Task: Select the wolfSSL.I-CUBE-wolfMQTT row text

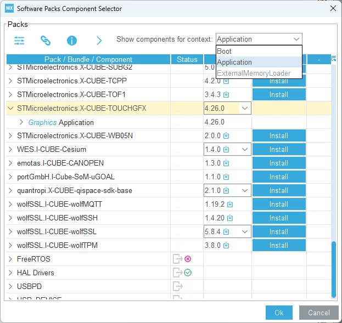Action: [x=59, y=205]
